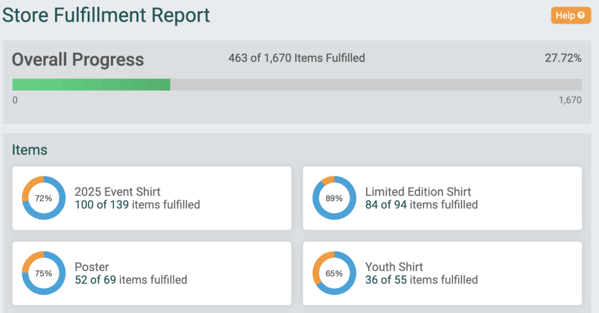
Task: Click the orange Help button
Action: point(571,15)
